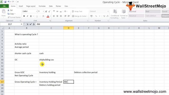The width and height of the screenshot is (169, 95).
Task: Click the Percent Style icon
Action: tap(96, 16)
